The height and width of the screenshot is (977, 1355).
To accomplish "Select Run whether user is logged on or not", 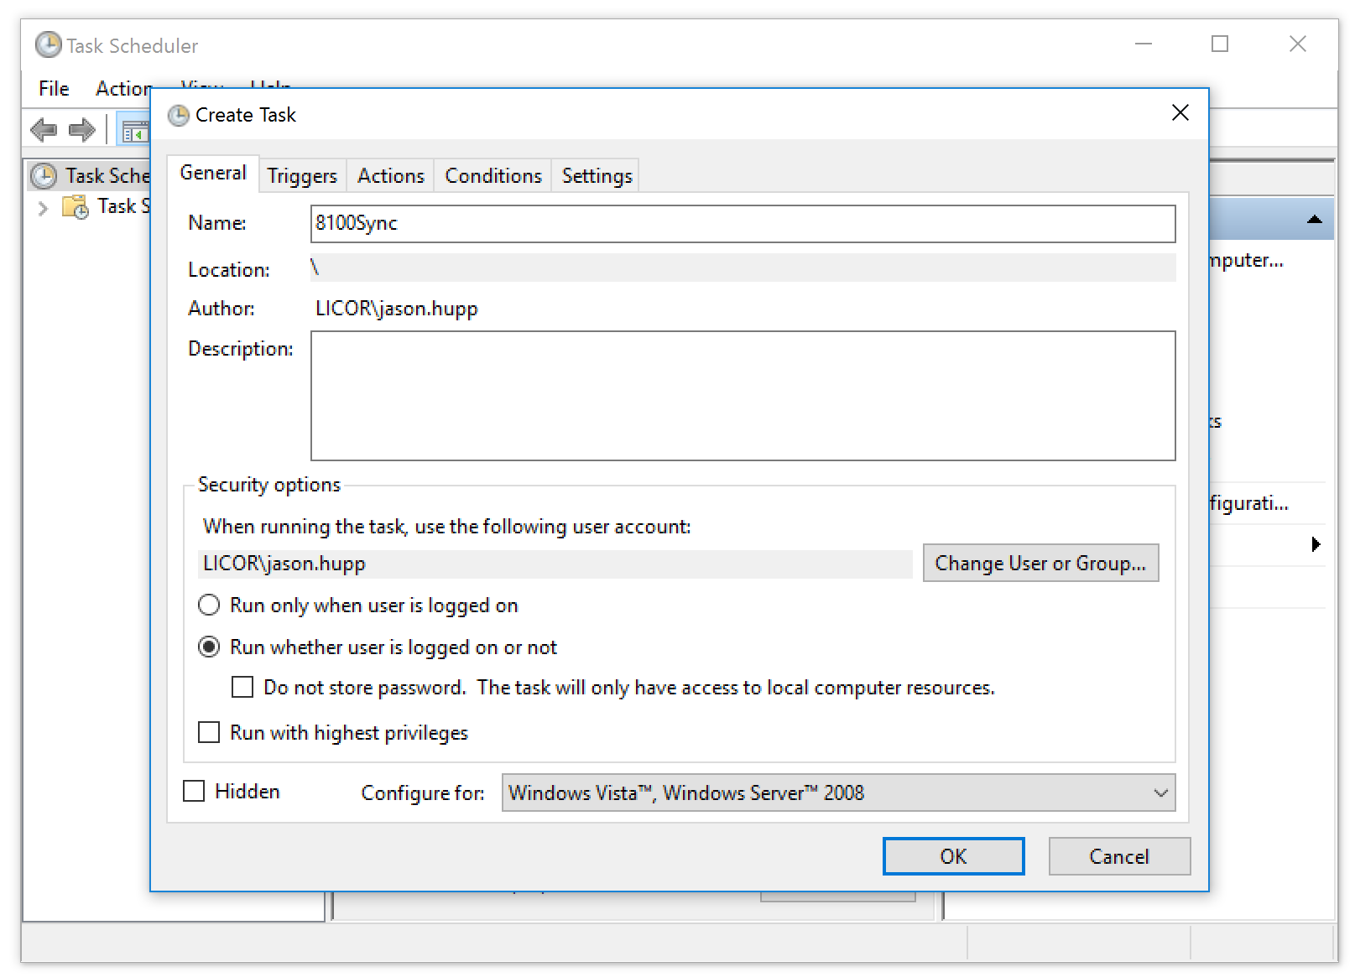I will (209, 647).
